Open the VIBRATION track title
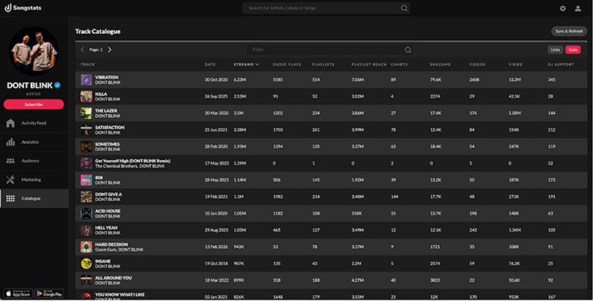The image size is (593, 301). (x=106, y=77)
